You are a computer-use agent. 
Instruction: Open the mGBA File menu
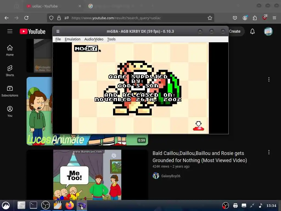[x=58, y=39]
